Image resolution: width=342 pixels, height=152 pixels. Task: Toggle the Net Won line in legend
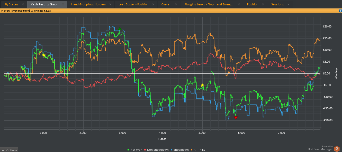tap(135, 150)
